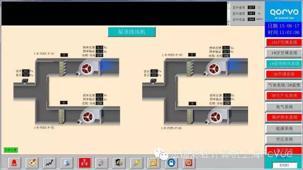Open the 锅炉热水系统 page
303x170 pixels.
[284, 117]
